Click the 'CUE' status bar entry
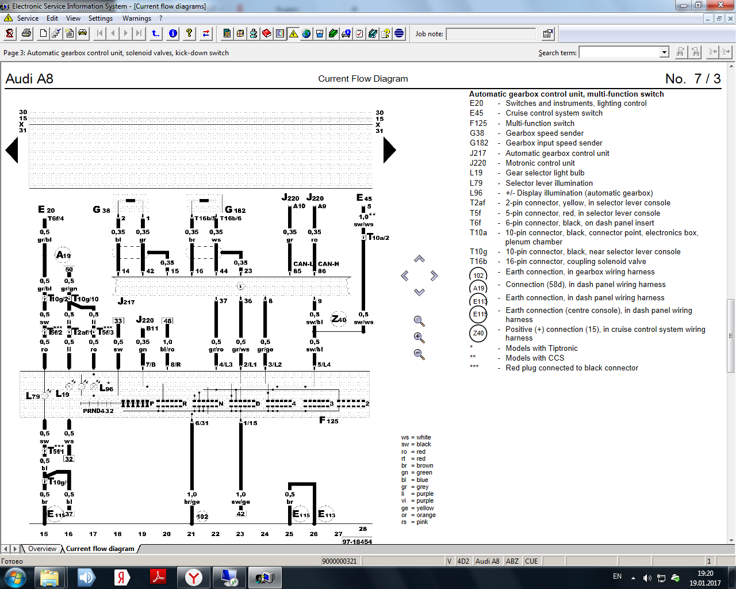This screenshot has width=736, height=589. [531, 561]
